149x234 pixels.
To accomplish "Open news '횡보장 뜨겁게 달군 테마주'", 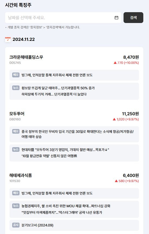I will click(58, 88).
